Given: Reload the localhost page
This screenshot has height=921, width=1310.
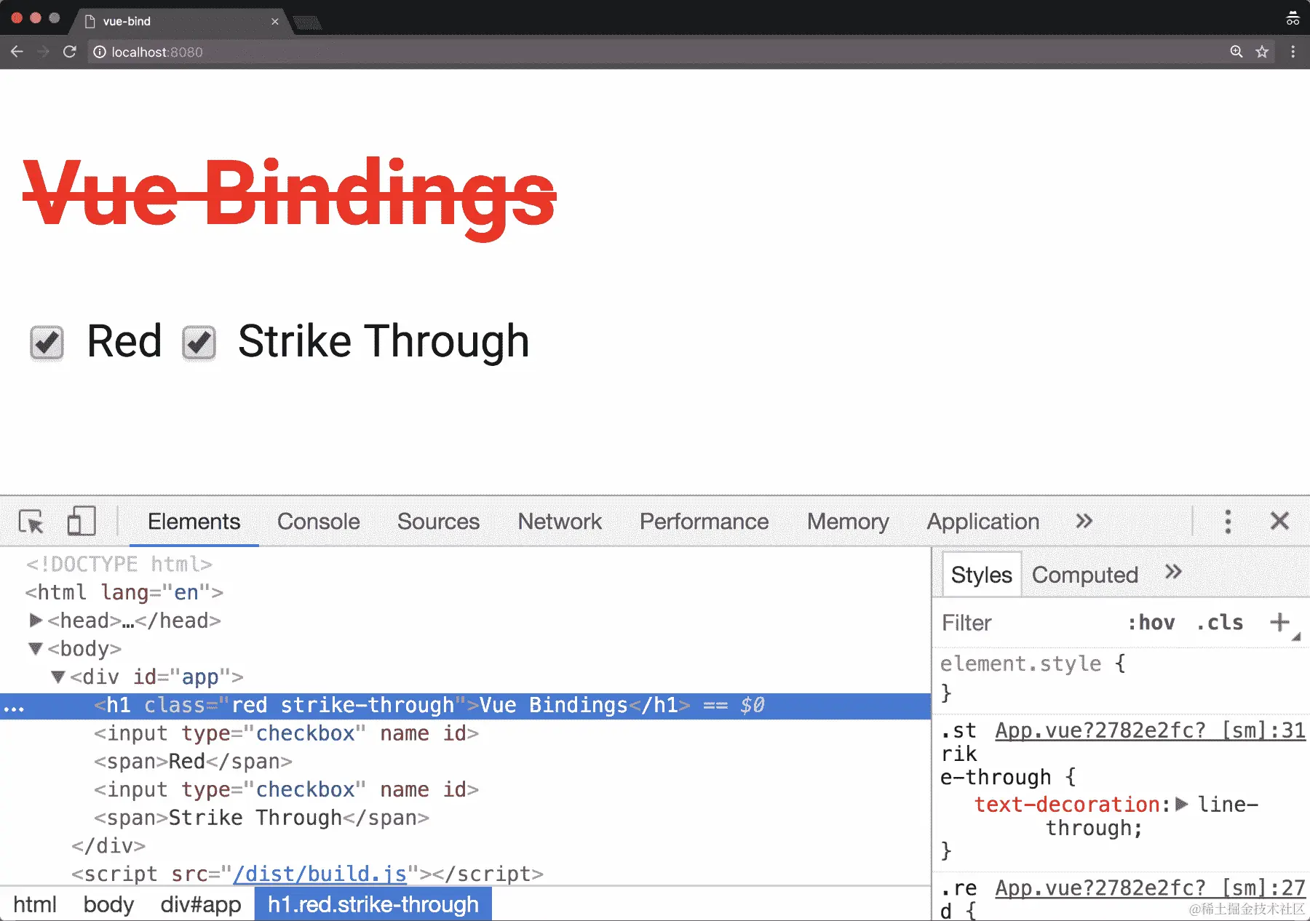Looking at the screenshot, I should [70, 52].
